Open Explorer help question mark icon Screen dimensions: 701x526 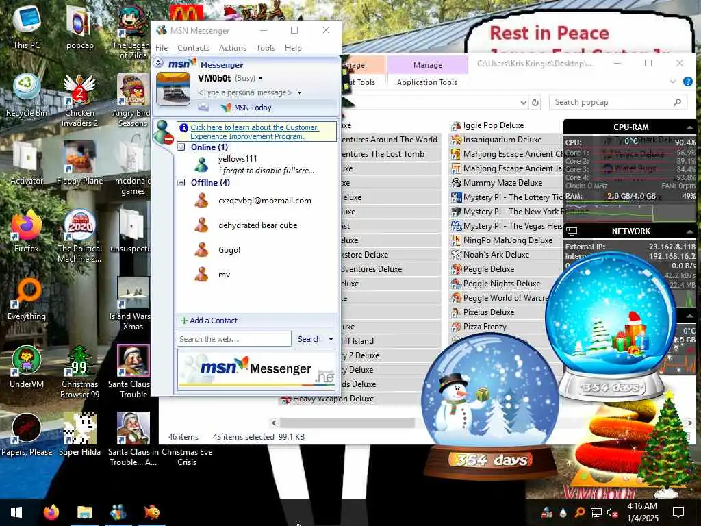[687, 82]
